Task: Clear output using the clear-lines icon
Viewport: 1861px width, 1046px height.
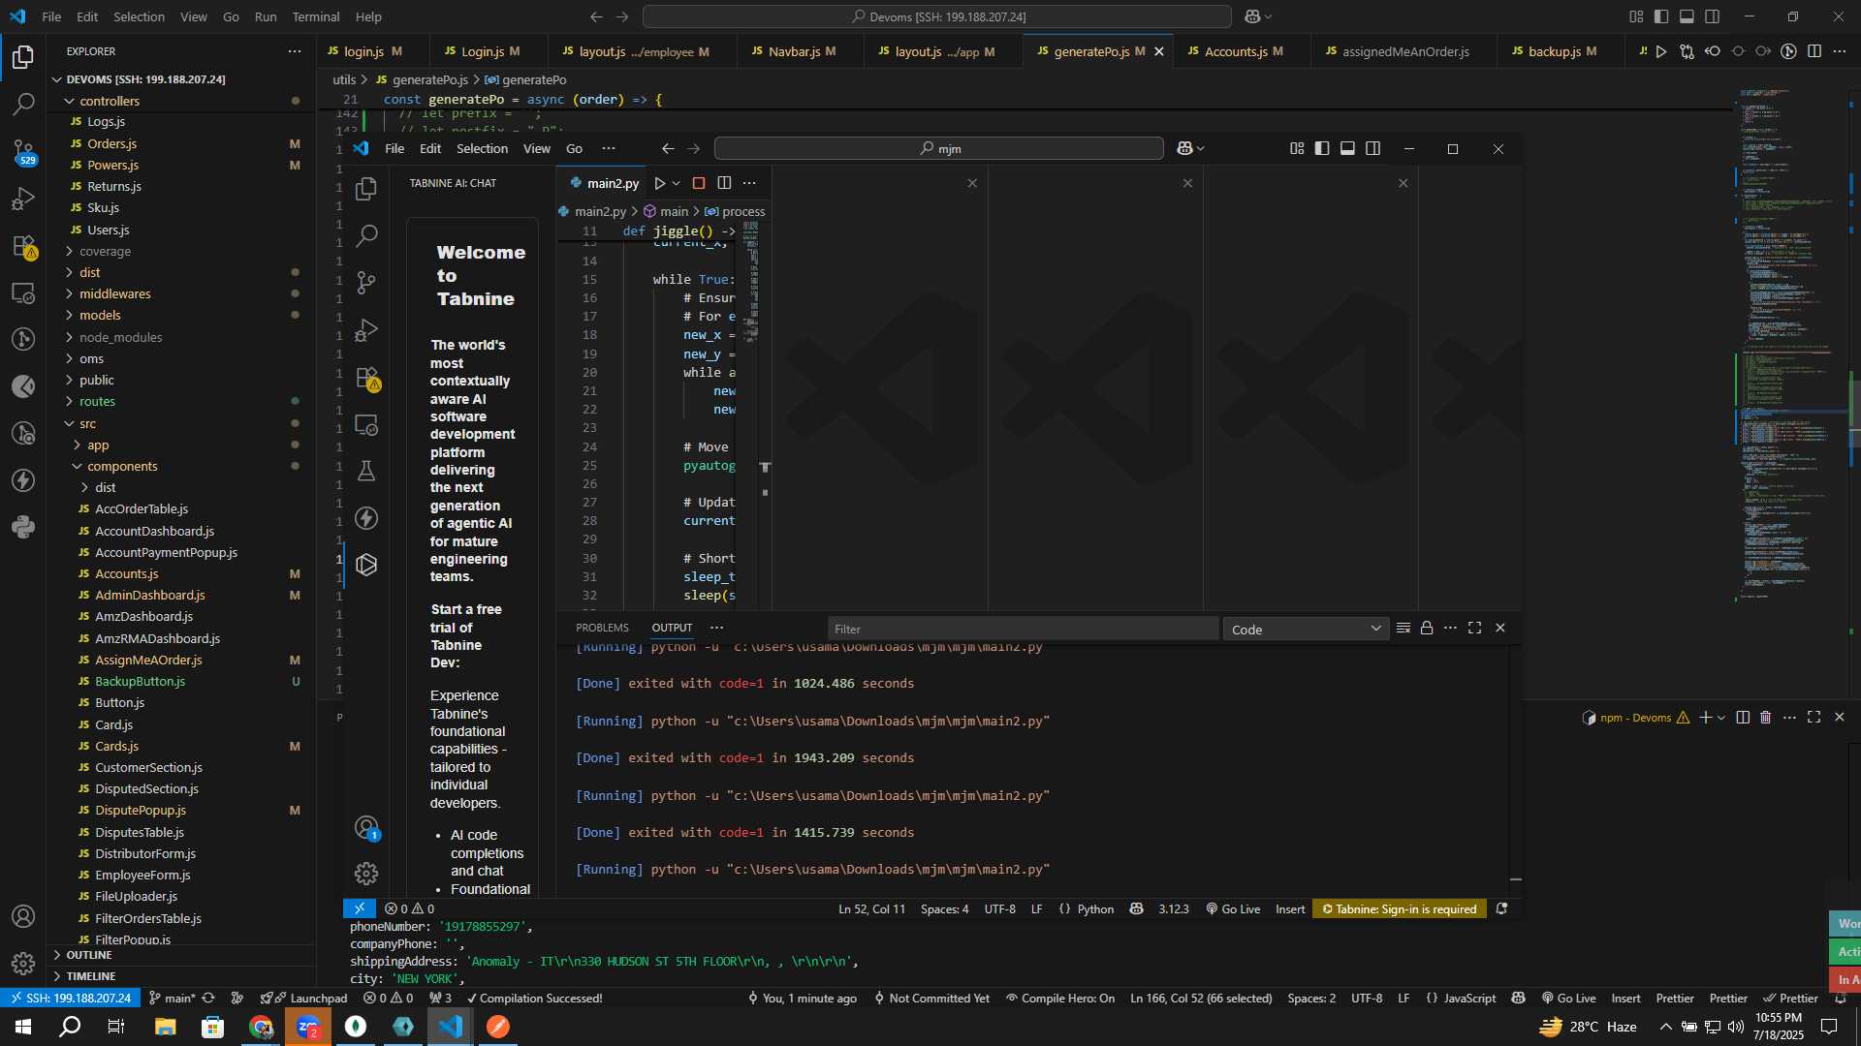Action: (1403, 629)
